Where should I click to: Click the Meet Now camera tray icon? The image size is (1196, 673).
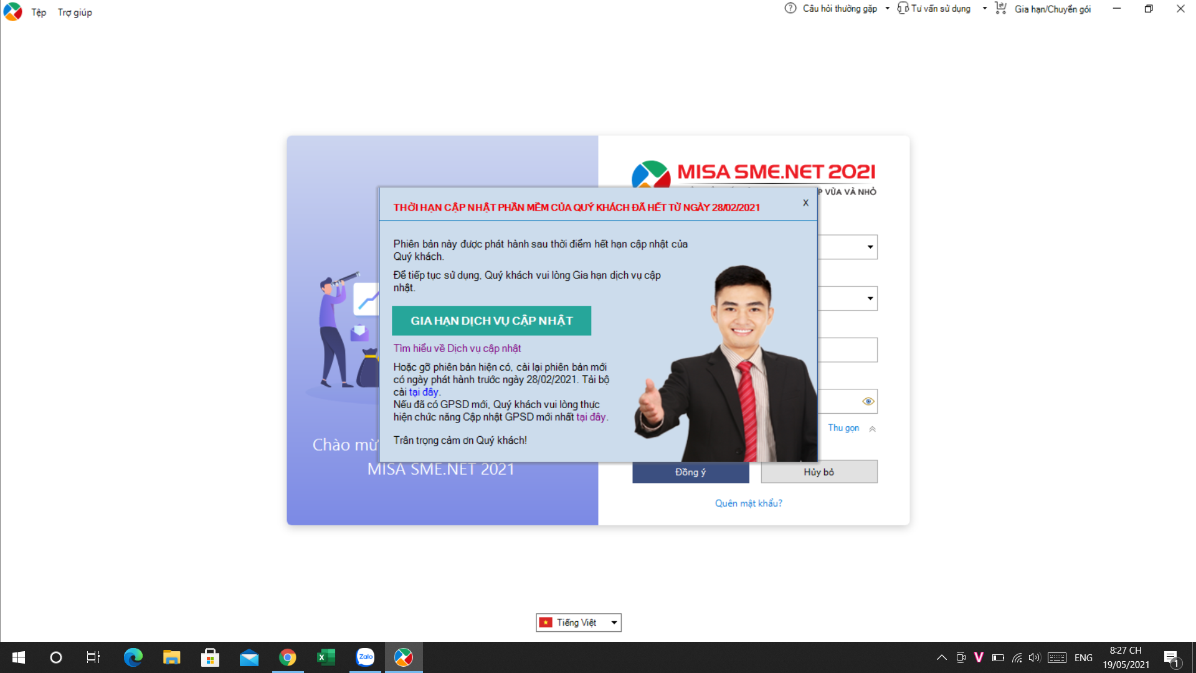961,657
